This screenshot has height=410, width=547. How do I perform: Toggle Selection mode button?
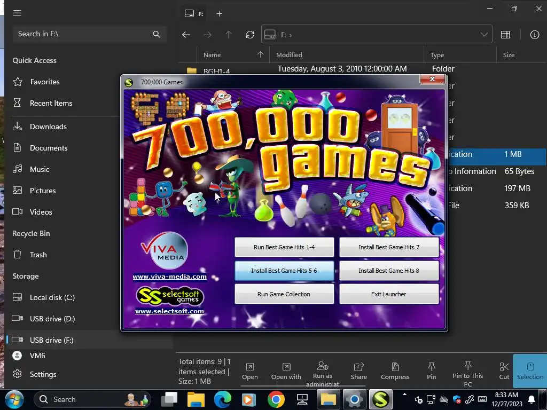point(530,372)
